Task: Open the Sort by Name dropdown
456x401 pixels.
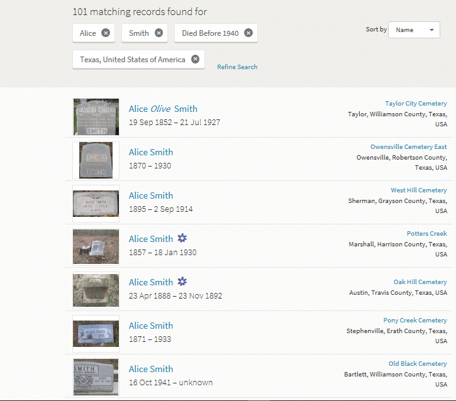Action: [x=414, y=30]
